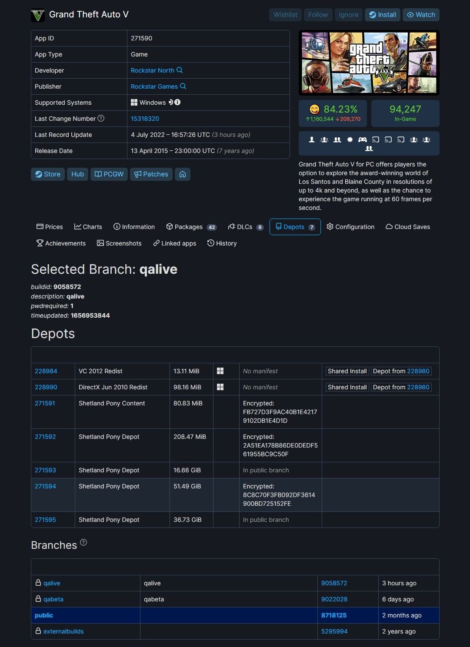Click the Steam Play icon beside Windows
470x647 pixels.
pos(171,102)
